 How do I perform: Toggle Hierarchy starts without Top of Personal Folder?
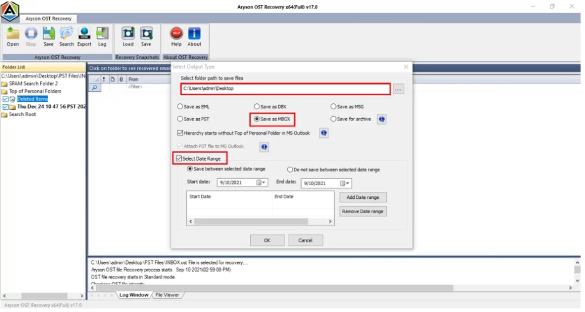pyautogui.click(x=180, y=133)
